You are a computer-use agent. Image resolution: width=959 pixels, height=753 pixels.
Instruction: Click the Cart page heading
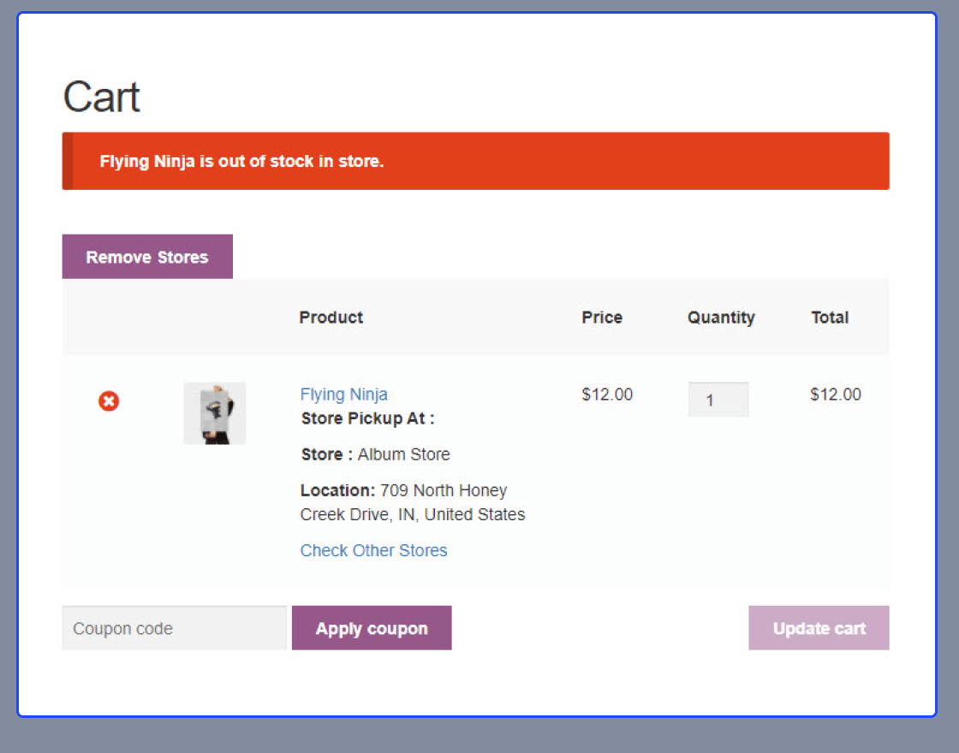point(101,97)
